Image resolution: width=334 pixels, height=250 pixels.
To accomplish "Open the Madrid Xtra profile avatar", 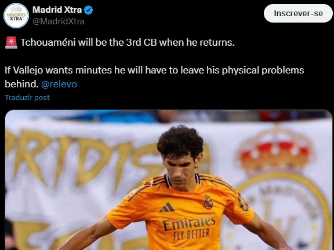I will (x=16, y=16).
